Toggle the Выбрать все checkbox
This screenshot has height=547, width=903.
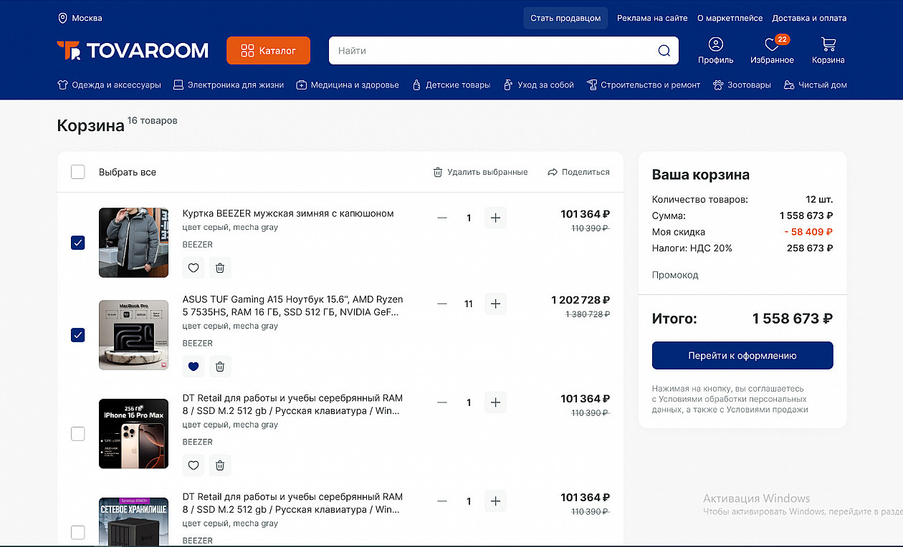78,172
